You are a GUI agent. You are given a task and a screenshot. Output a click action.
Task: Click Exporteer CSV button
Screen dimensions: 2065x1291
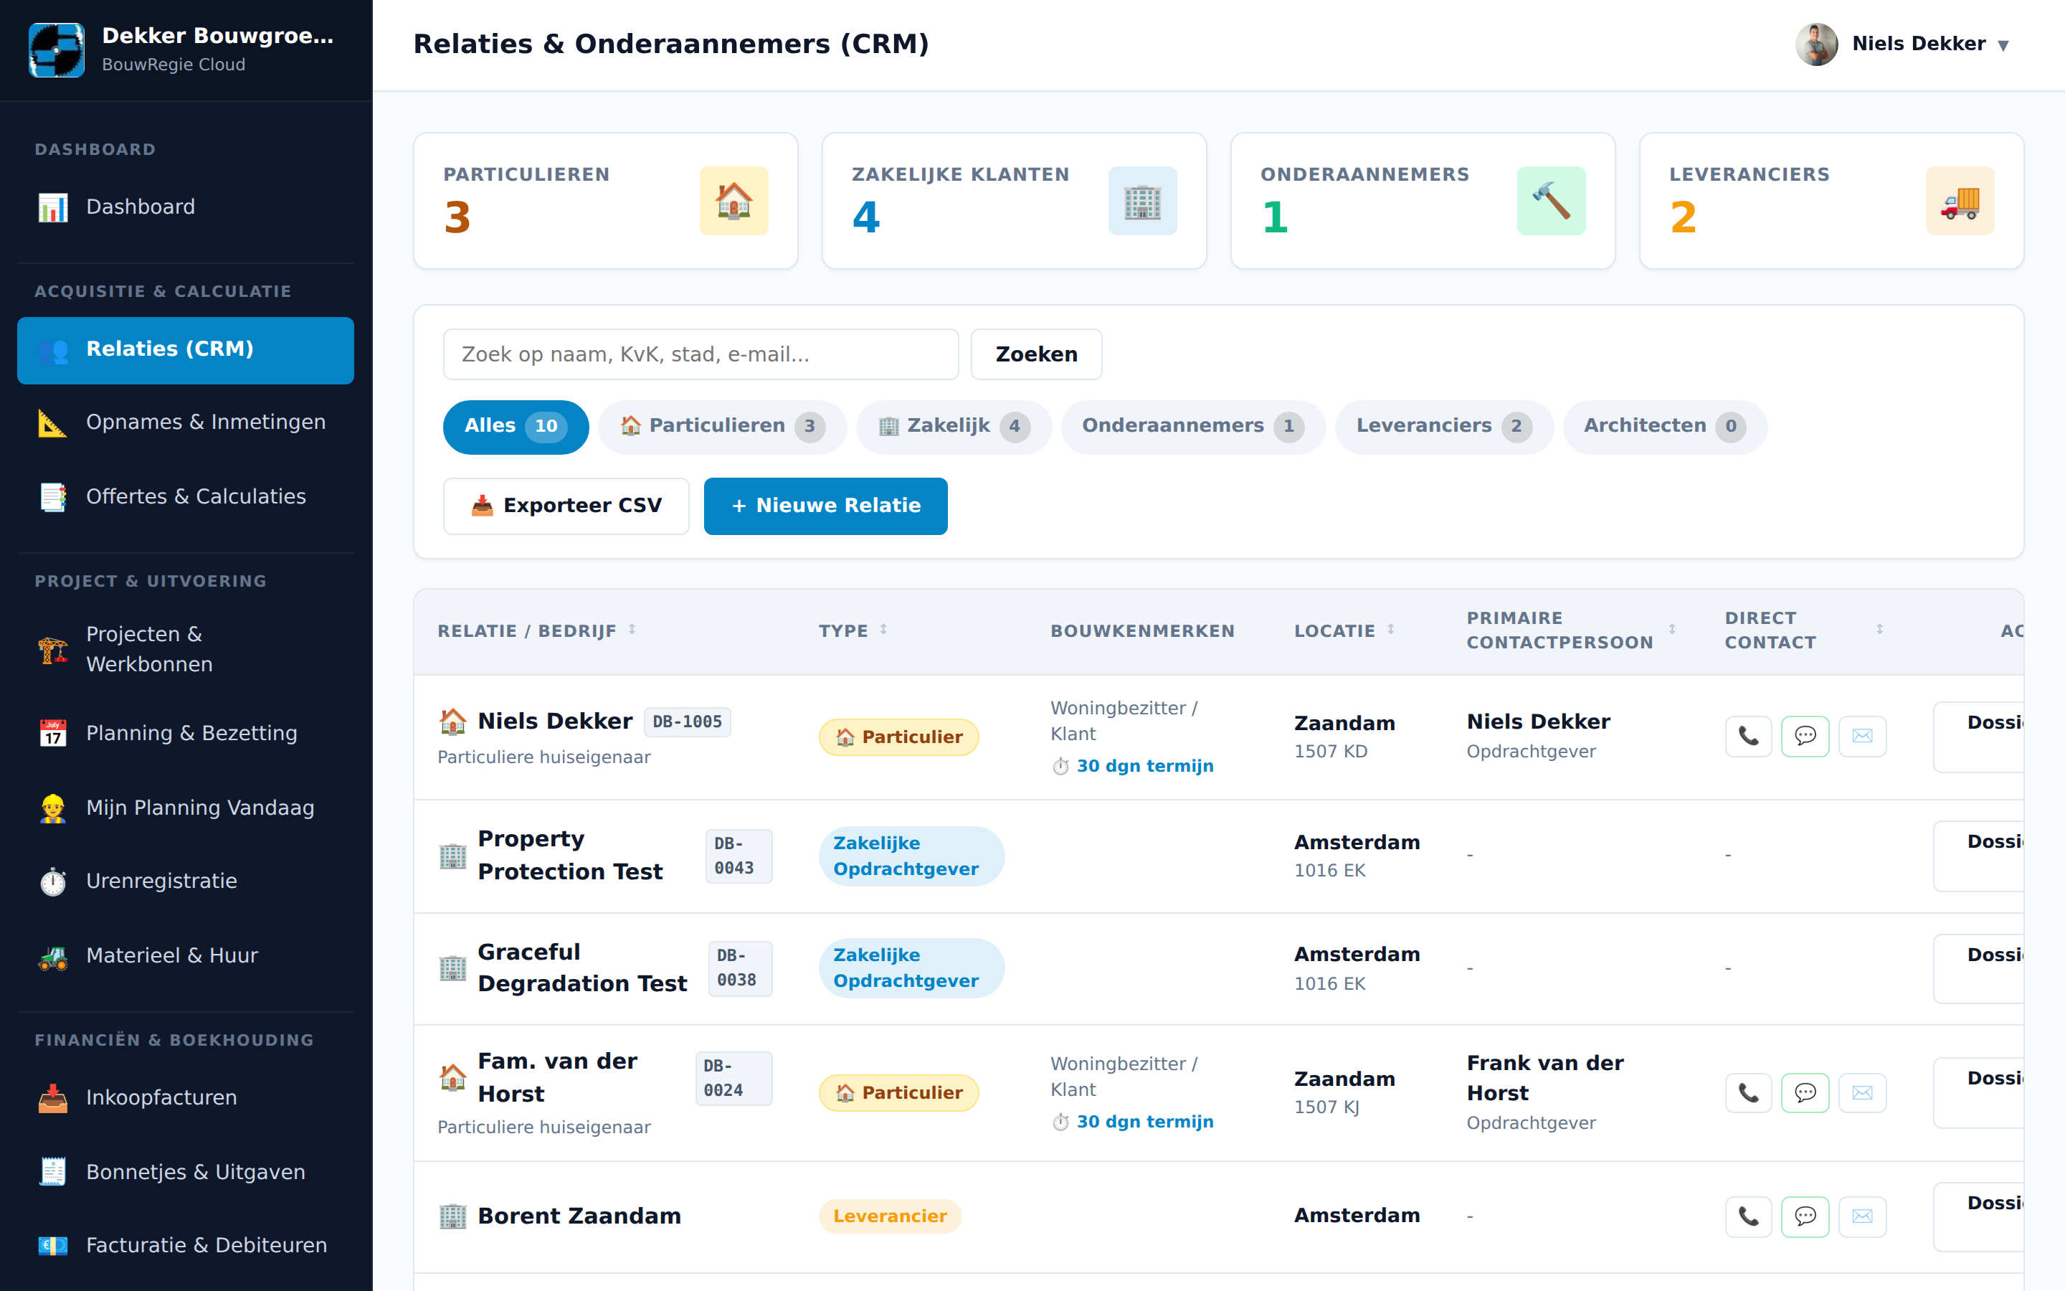click(566, 506)
